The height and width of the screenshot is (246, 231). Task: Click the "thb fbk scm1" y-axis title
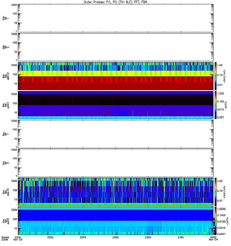tap(6, 105)
